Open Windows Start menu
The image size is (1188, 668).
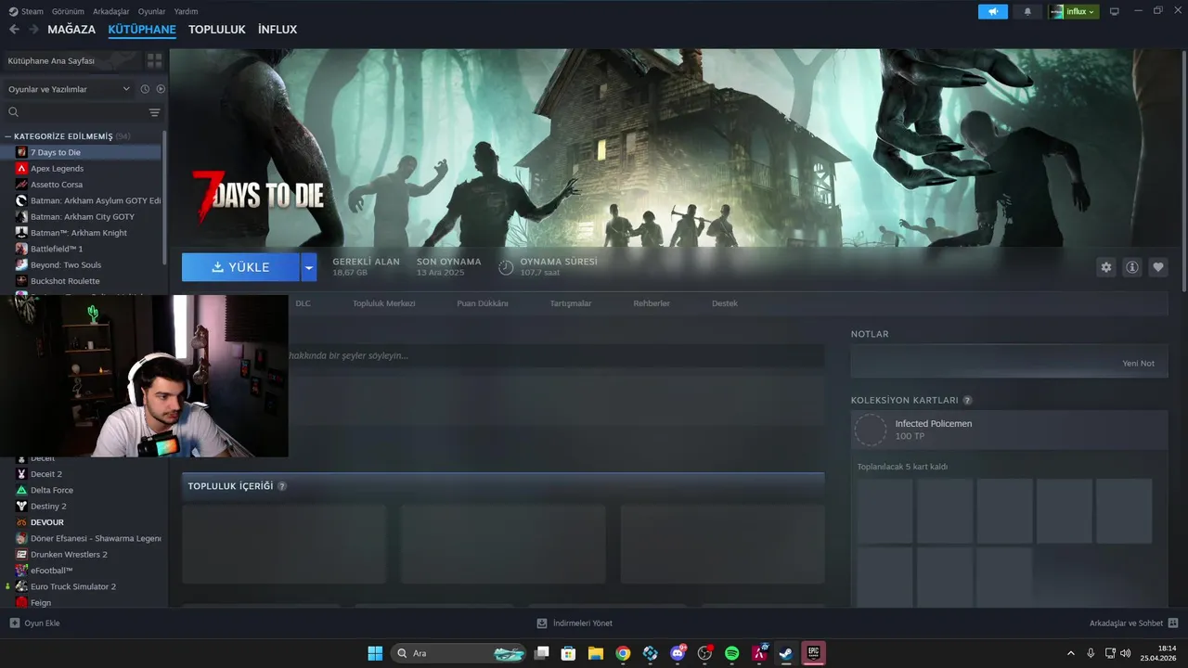[x=375, y=653]
